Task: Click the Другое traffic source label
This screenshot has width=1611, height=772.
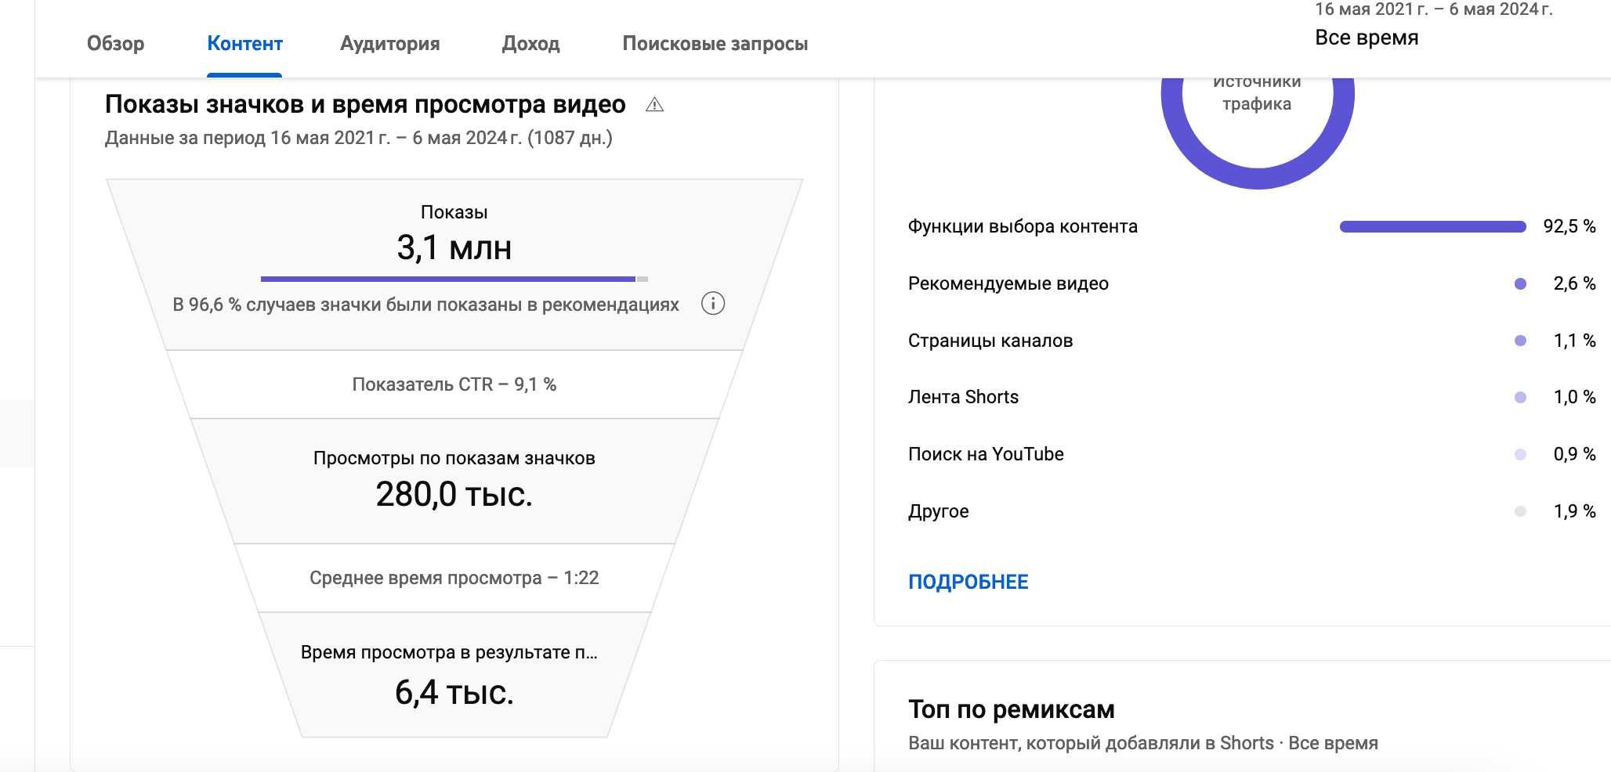Action: (x=938, y=511)
